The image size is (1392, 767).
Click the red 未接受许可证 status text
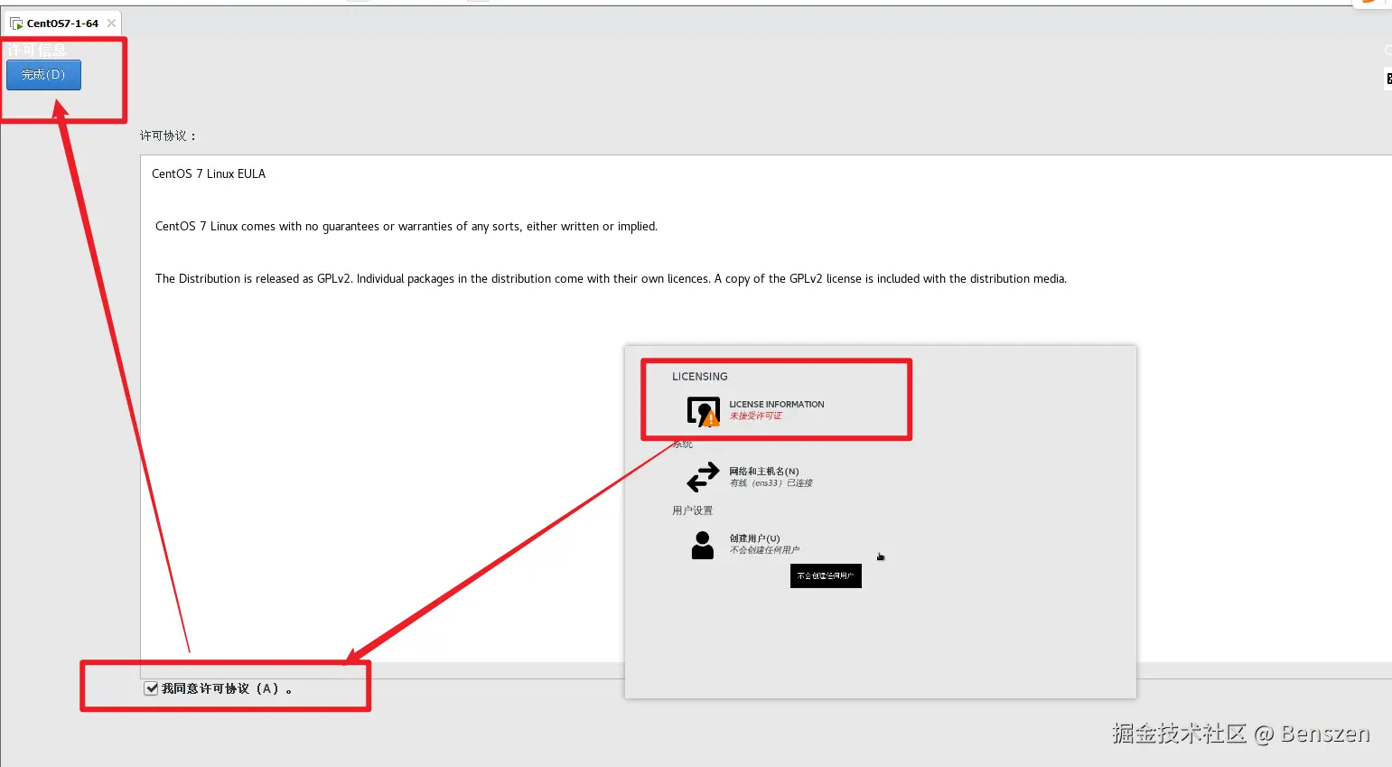[x=756, y=416]
